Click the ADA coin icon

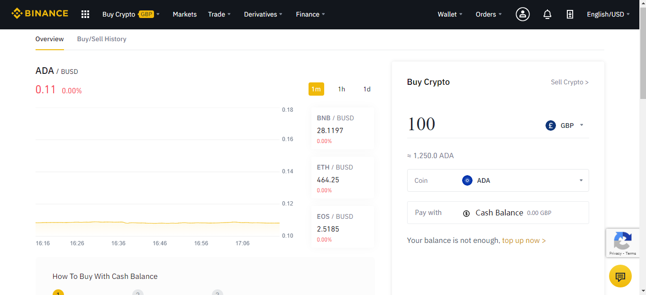[467, 180]
